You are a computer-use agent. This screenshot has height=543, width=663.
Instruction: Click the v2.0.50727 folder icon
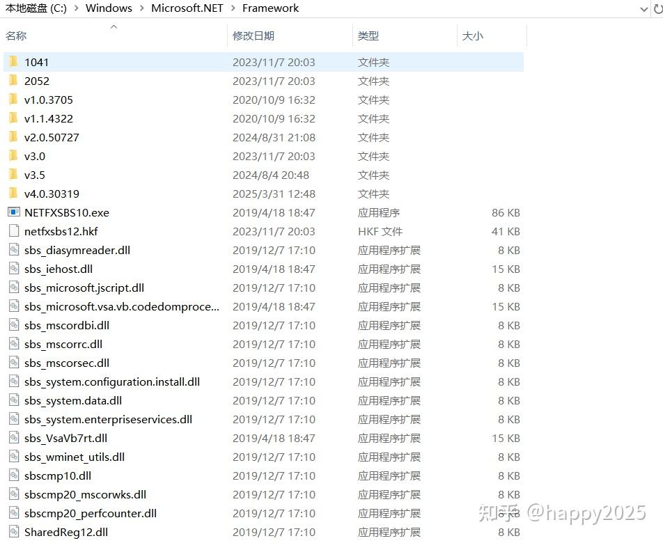coord(13,137)
